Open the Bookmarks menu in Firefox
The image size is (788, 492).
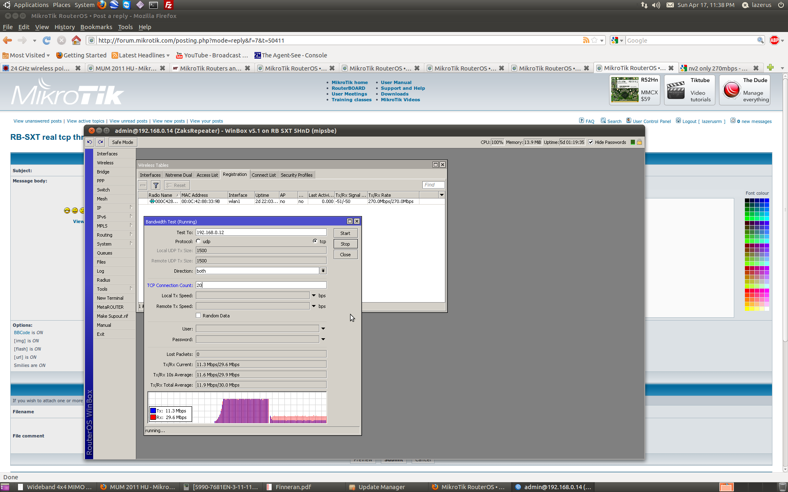(96, 27)
